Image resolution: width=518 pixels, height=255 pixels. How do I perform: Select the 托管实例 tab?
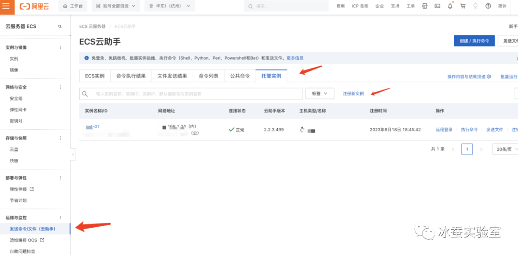point(271,76)
